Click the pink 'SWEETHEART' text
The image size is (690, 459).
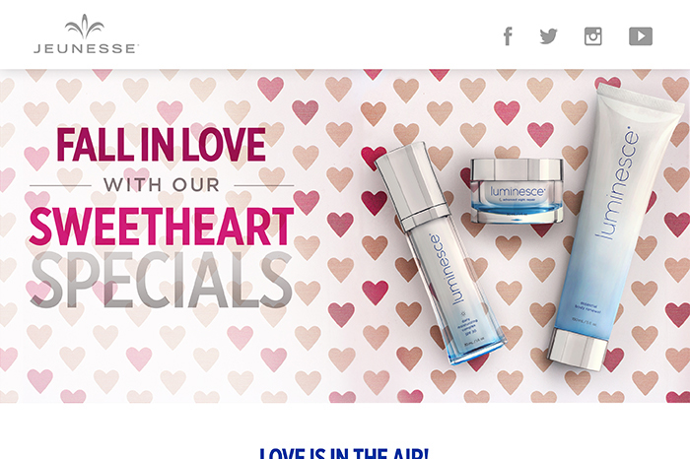(162, 227)
